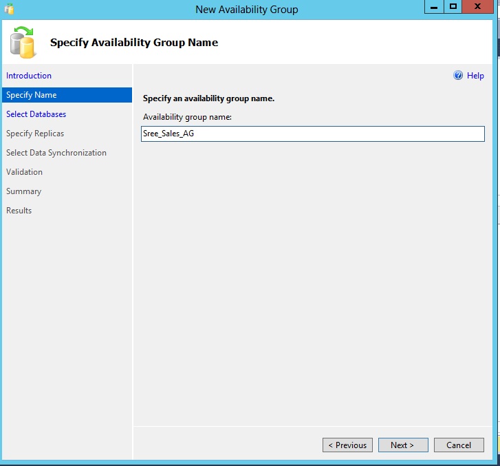Select the Results step in sidebar

coord(19,211)
